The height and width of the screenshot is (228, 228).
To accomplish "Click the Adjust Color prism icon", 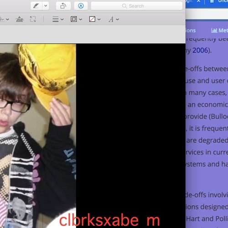I will 19,19.
